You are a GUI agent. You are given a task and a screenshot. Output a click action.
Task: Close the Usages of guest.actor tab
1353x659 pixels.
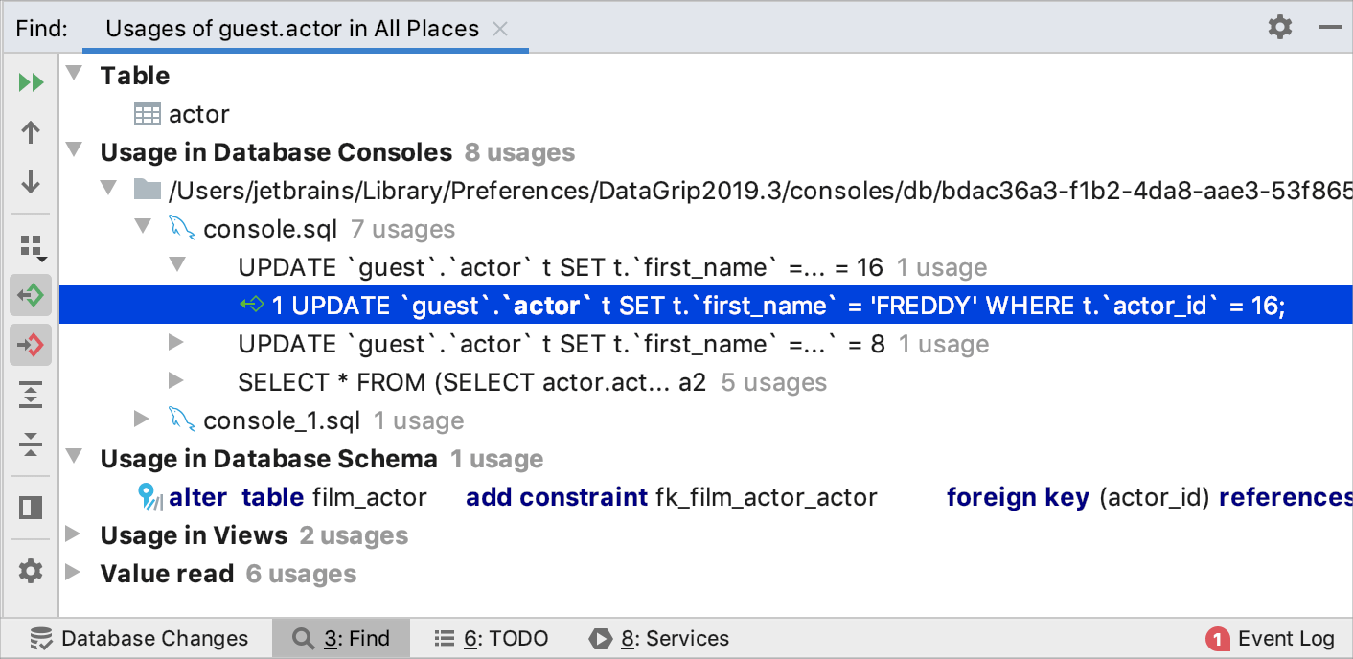pyautogui.click(x=500, y=29)
